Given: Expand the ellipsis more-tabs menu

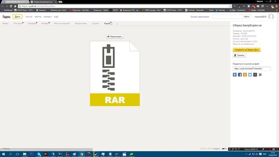Looking at the screenshot, I should [117, 24].
